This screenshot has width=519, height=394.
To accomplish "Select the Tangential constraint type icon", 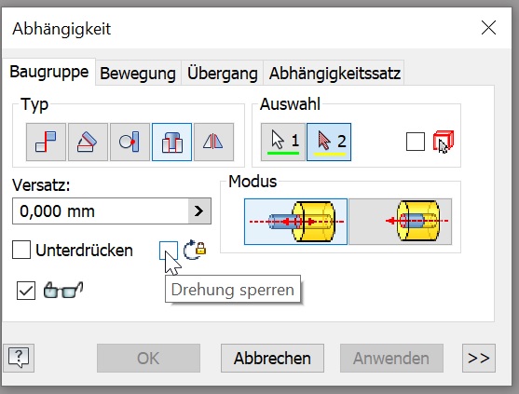I will pyautogui.click(x=130, y=142).
